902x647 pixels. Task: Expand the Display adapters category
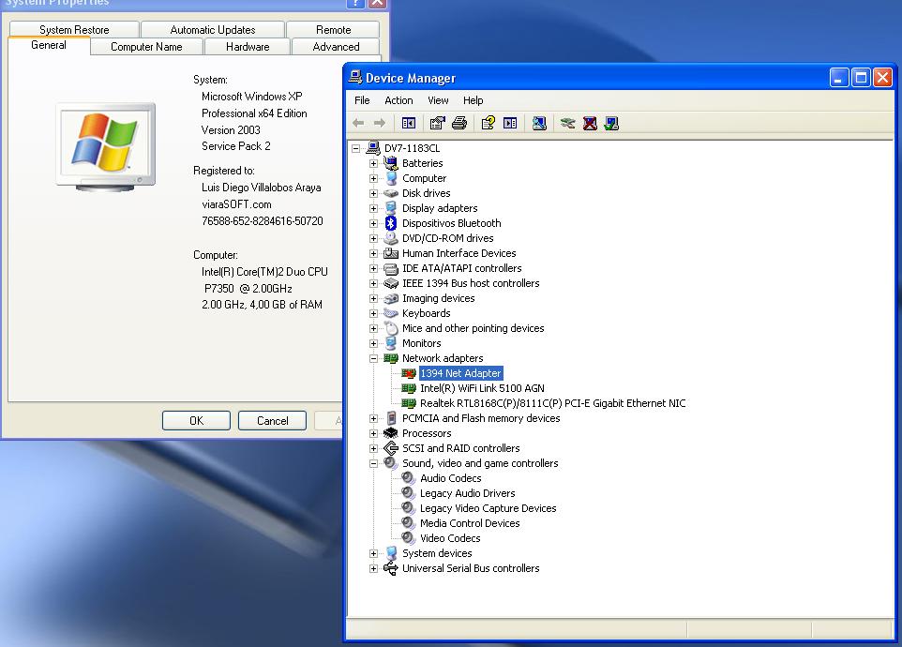pyautogui.click(x=373, y=208)
